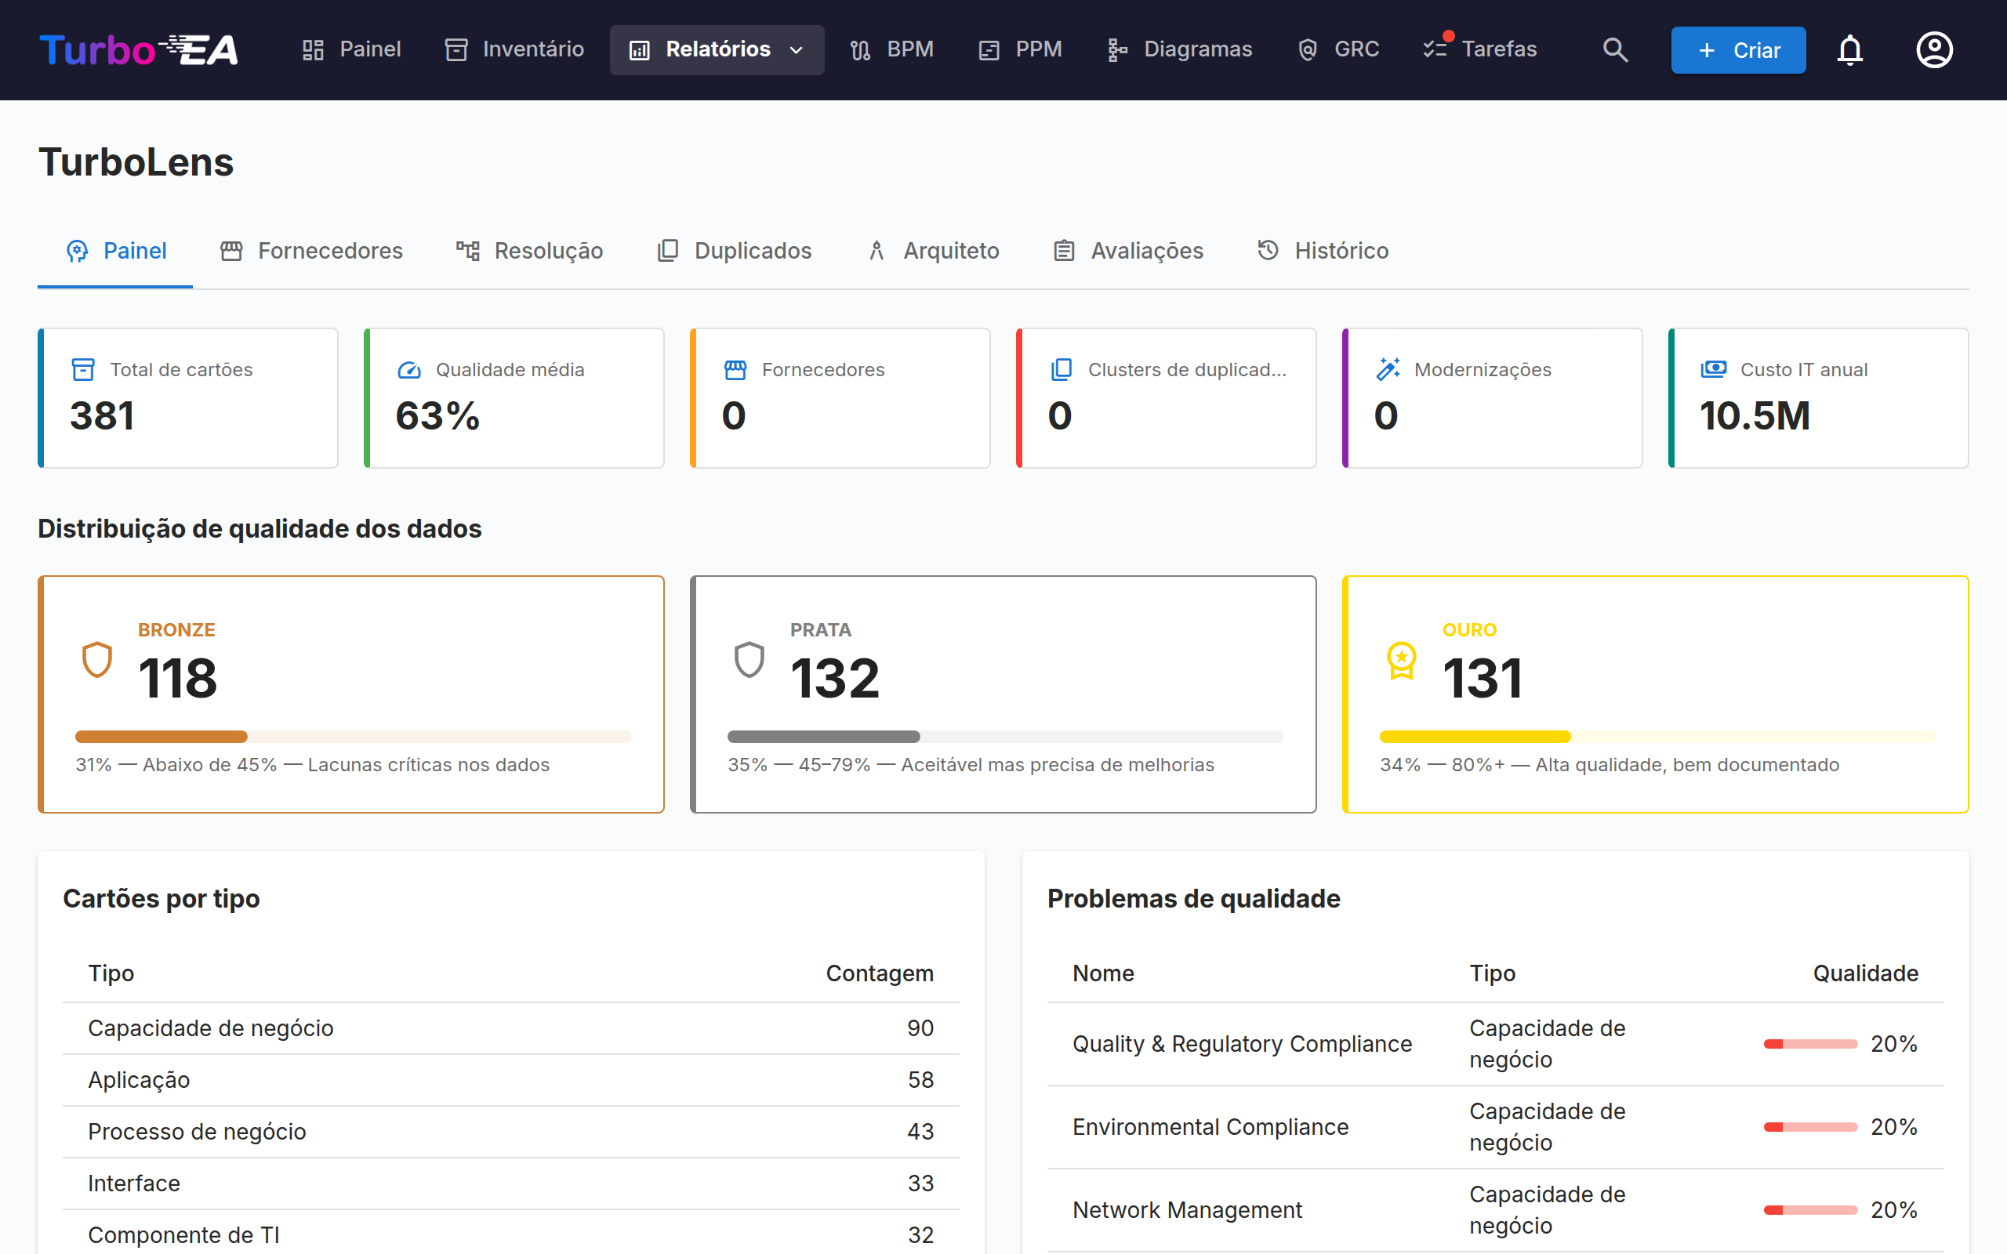
Task: Open Tarefas from the top bar
Action: tap(1479, 49)
